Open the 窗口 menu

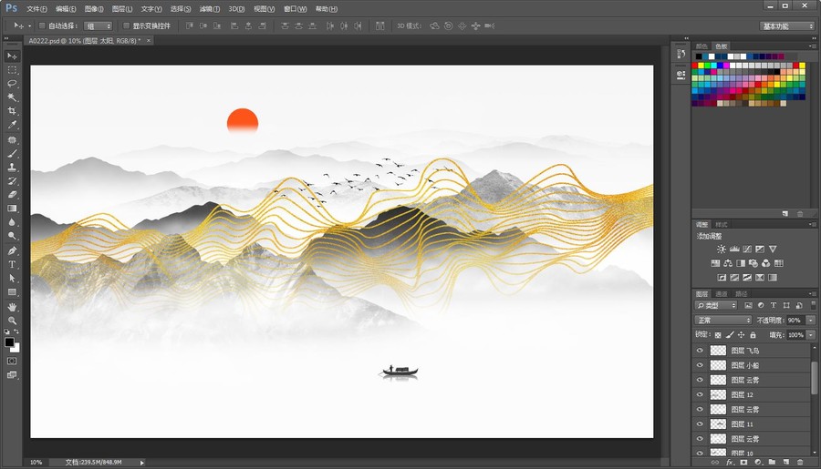pos(296,9)
